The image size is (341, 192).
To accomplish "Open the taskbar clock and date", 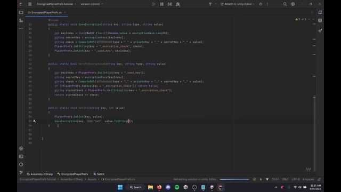I will tap(315, 187).
